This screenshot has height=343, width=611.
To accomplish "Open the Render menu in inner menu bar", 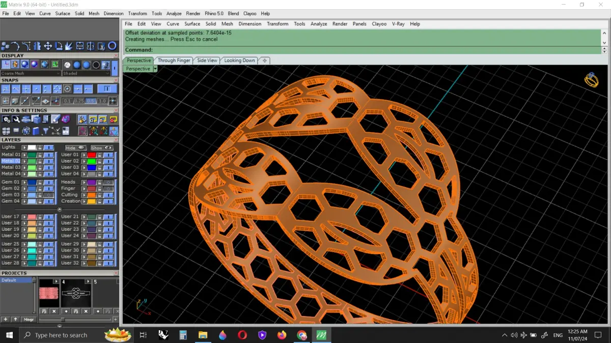I will [x=340, y=24].
